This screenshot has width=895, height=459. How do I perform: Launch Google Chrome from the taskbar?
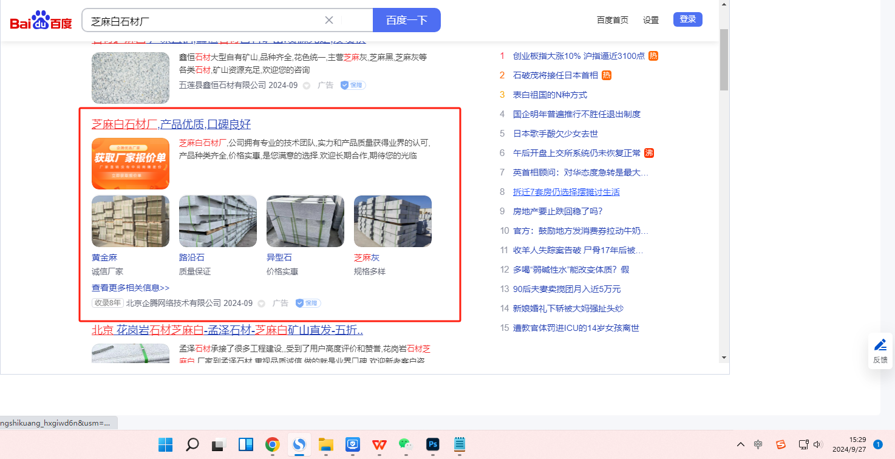(272, 445)
